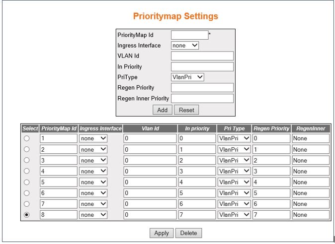
Task: Click the In Priority text field
Action: click(x=202, y=66)
